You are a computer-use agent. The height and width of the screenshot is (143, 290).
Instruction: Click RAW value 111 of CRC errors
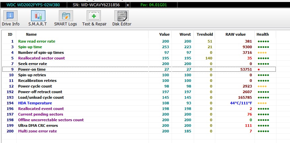tap(249, 125)
